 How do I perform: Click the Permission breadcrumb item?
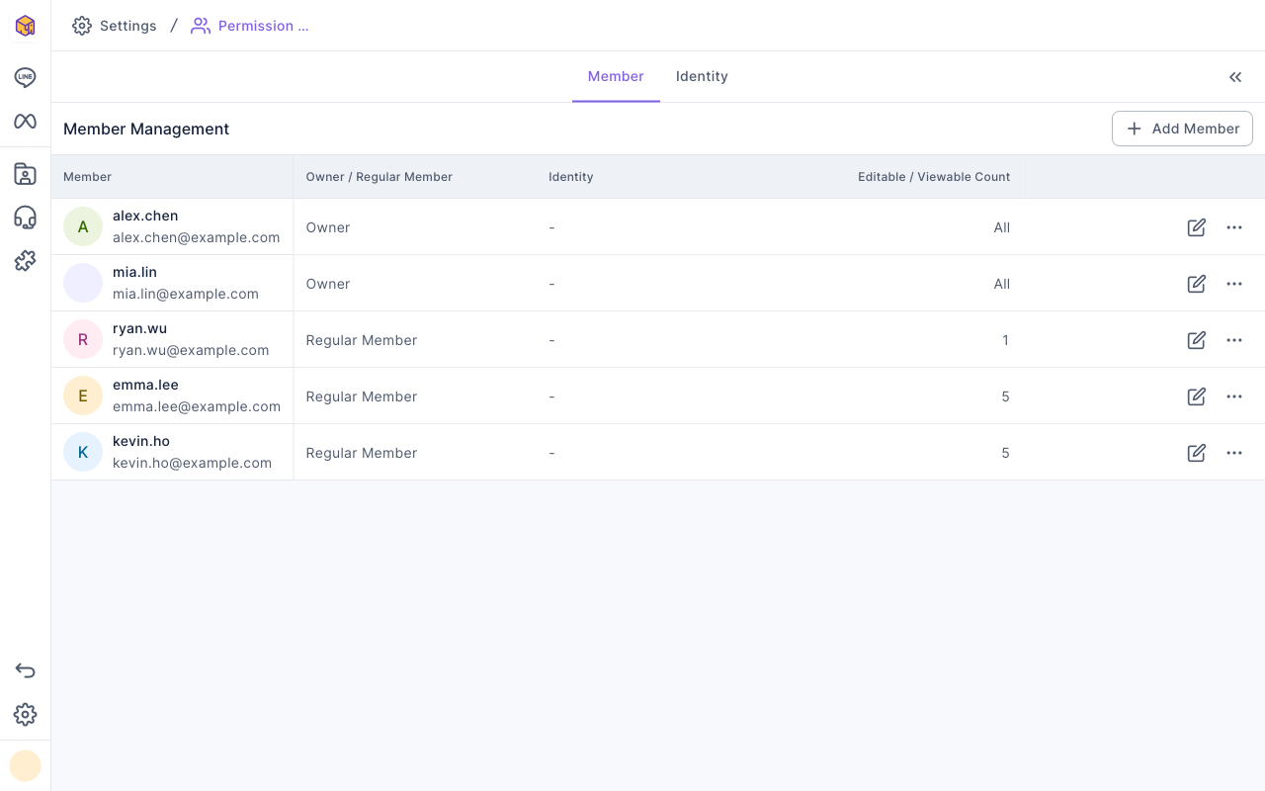[250, 26]
